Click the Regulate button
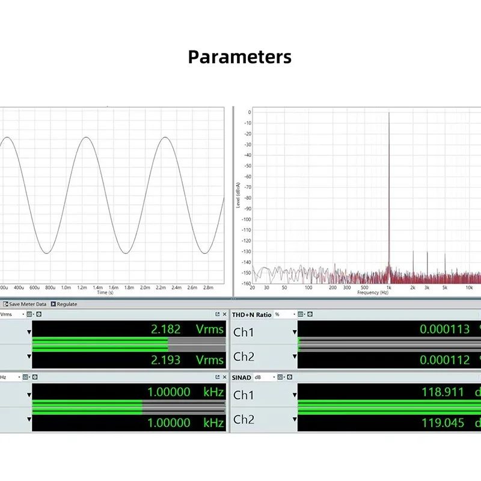481x481 pixels. point(66,304)
